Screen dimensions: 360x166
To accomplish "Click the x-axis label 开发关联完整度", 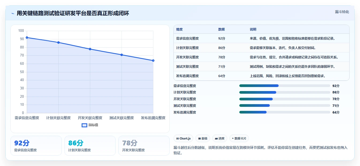I will point(90,118).
